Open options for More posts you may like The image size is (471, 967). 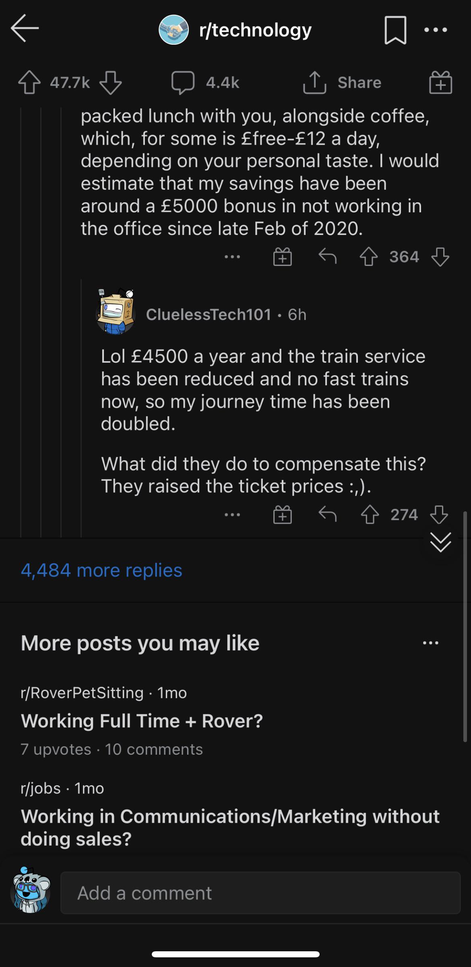point(430,643)
